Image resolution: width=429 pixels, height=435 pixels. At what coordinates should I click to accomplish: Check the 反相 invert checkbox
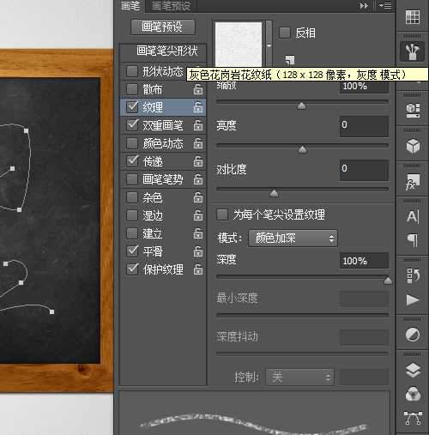285,33
